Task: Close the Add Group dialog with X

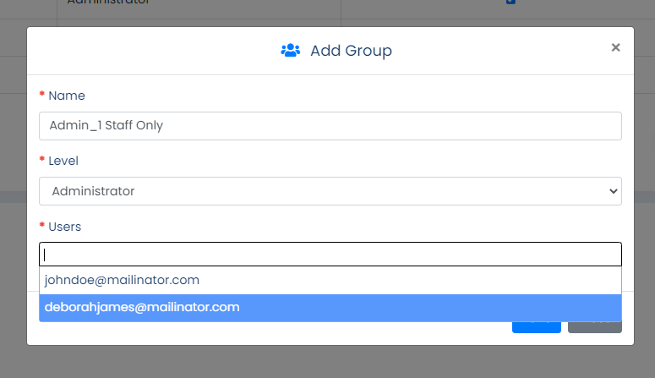Action: point(615,47)
